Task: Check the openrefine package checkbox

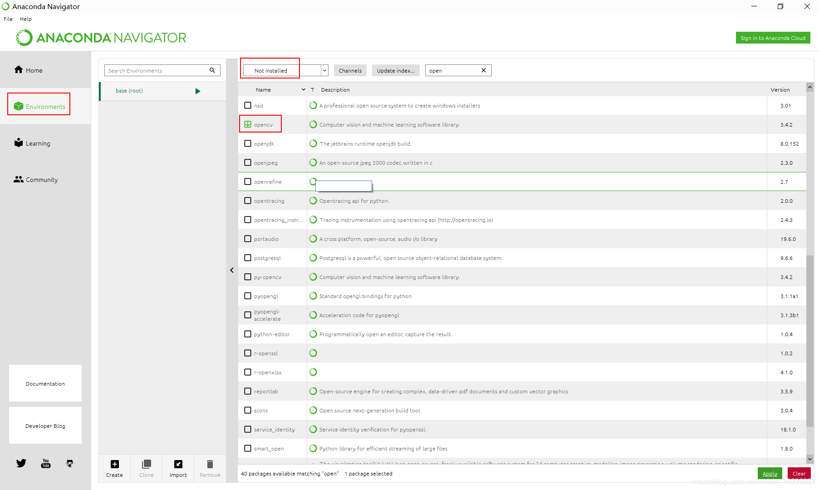Action: click(248, 181)
